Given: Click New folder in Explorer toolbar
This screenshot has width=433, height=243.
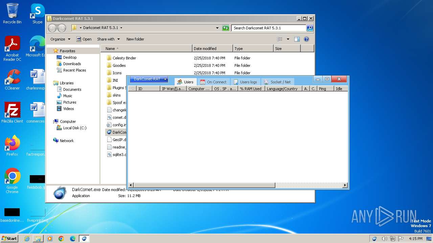Looking at the screenshot, I should click(135, 39).
